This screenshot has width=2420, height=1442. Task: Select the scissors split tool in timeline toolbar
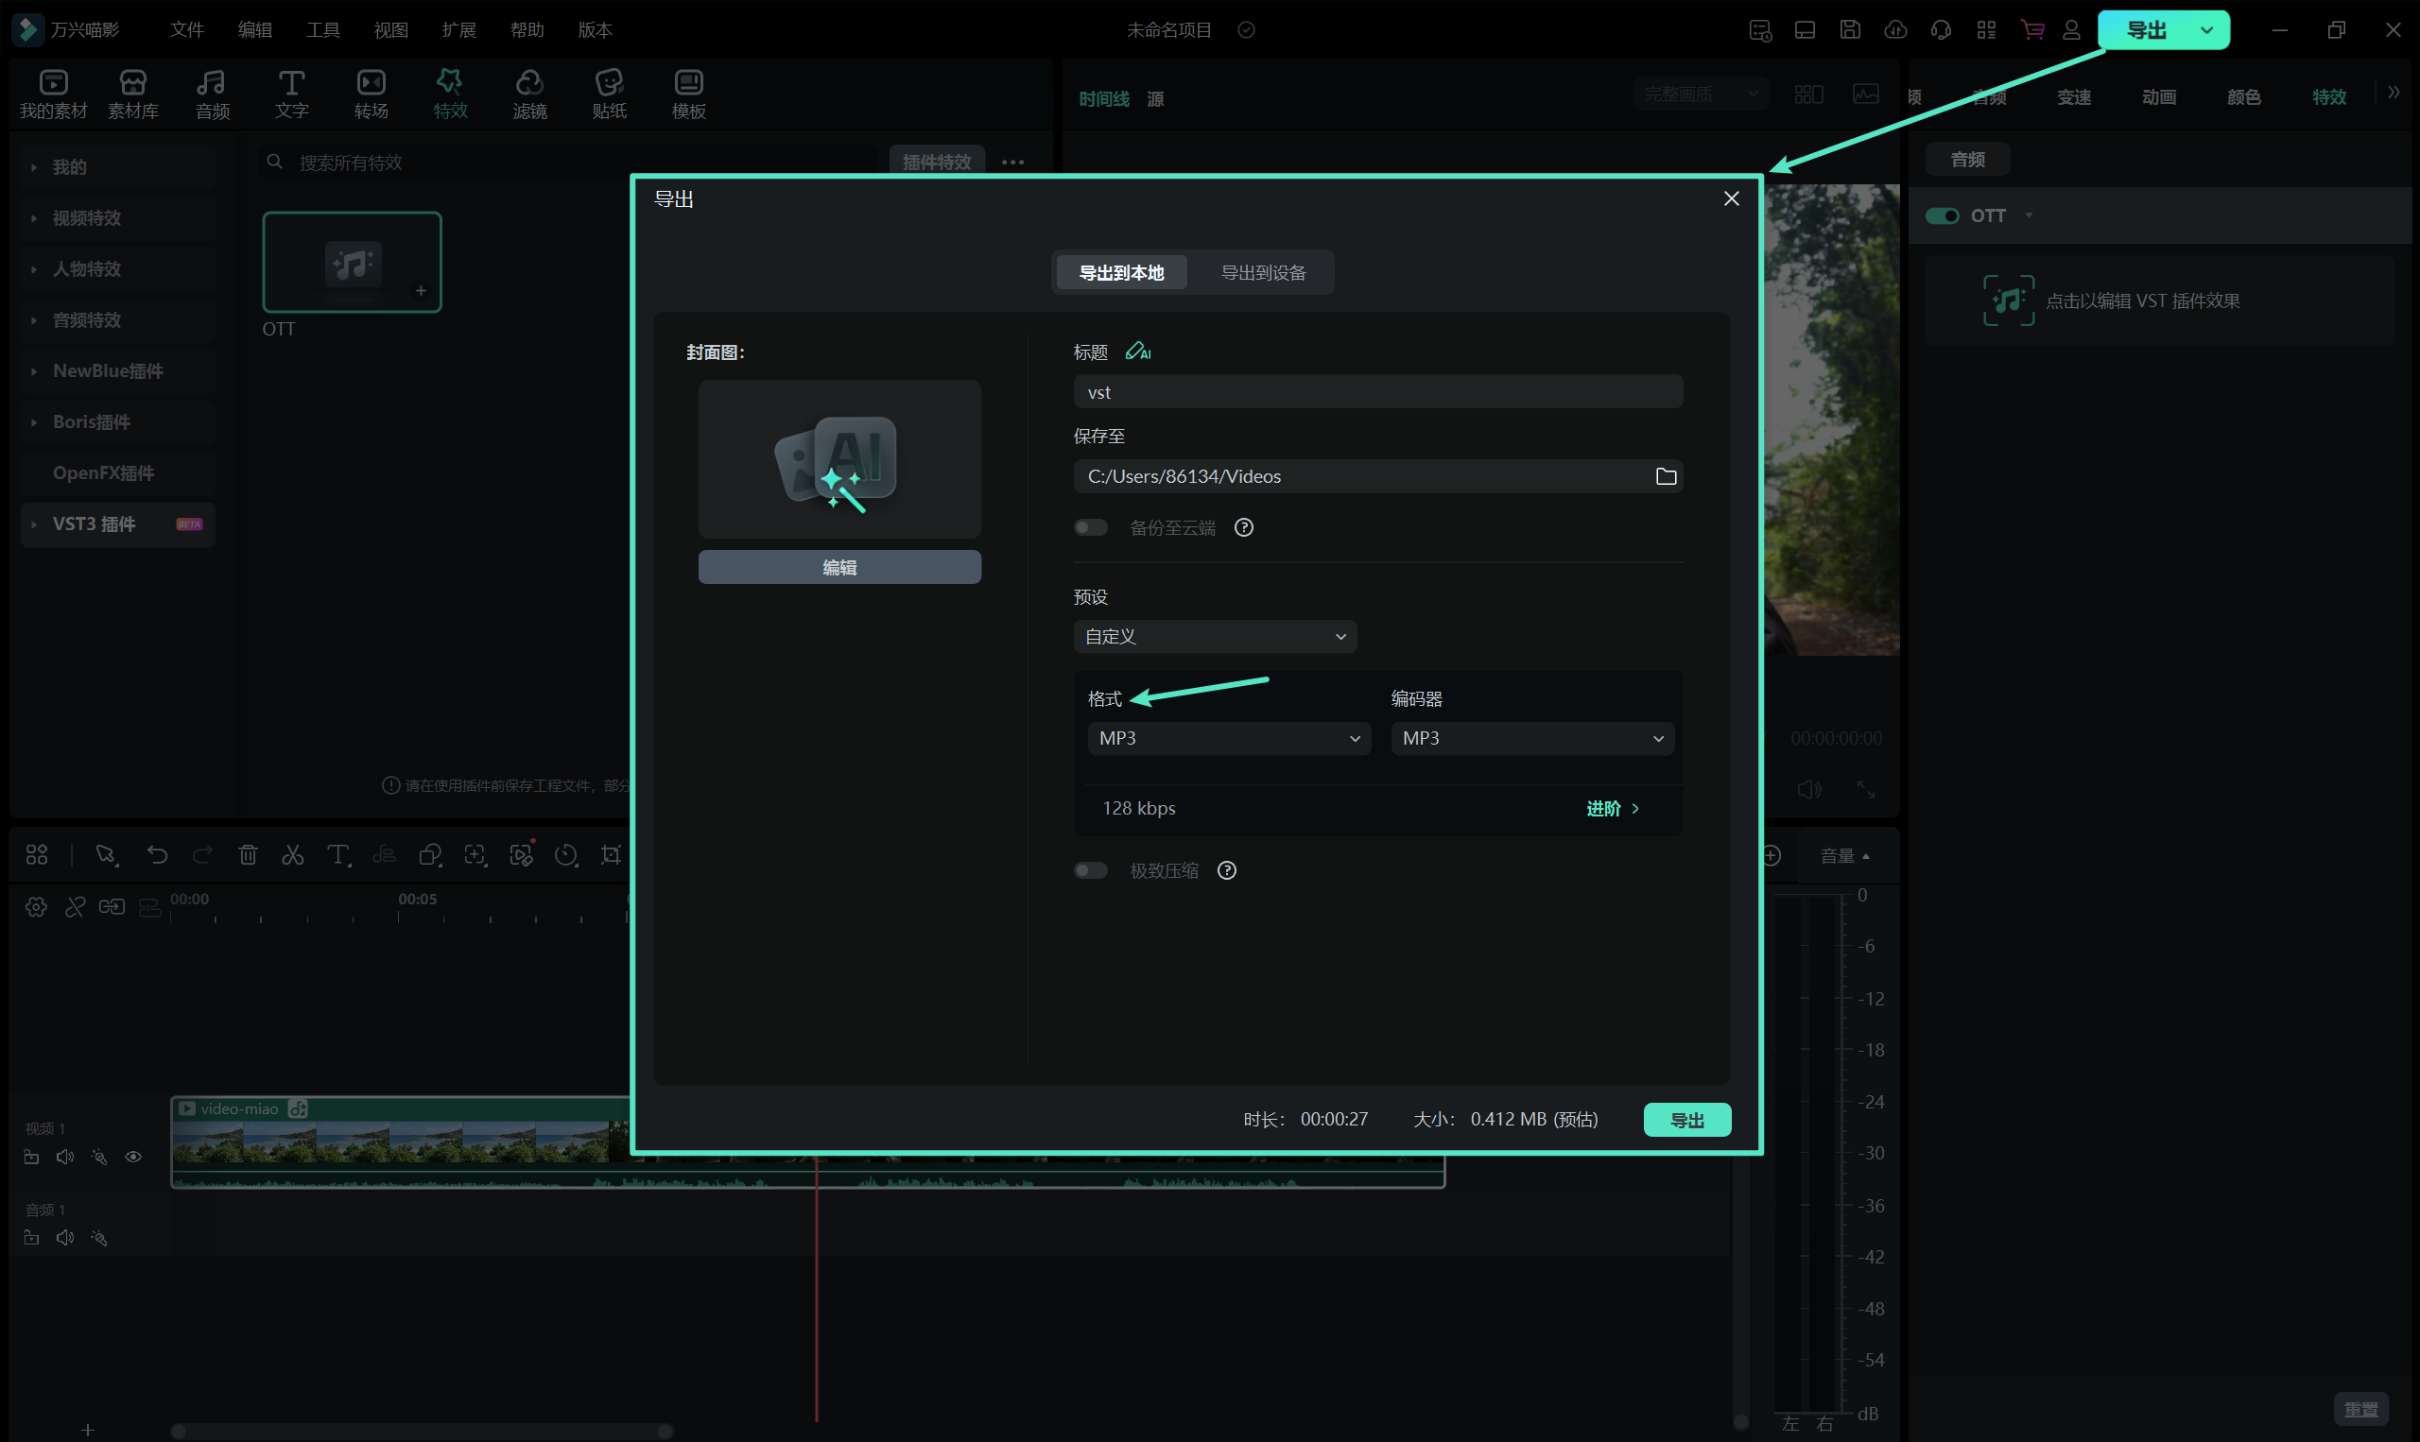coord(292,855)
